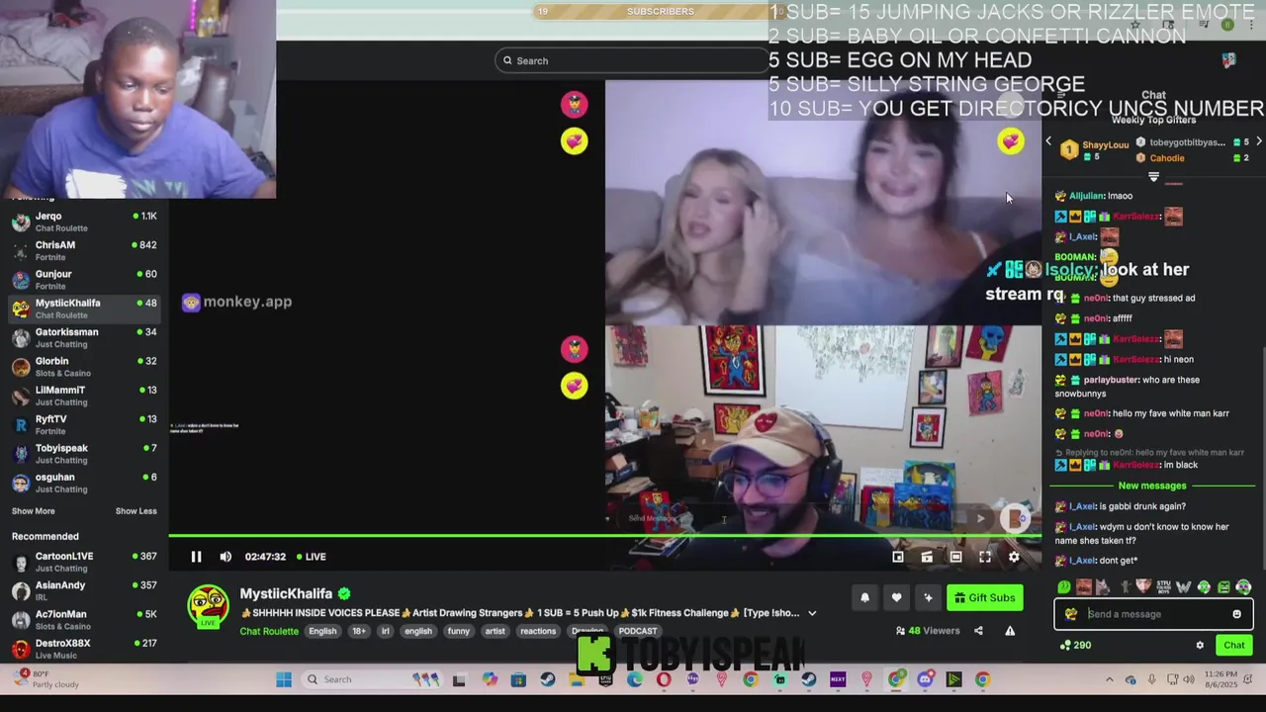Click Send a message chat input

(x=1153, y=614)
